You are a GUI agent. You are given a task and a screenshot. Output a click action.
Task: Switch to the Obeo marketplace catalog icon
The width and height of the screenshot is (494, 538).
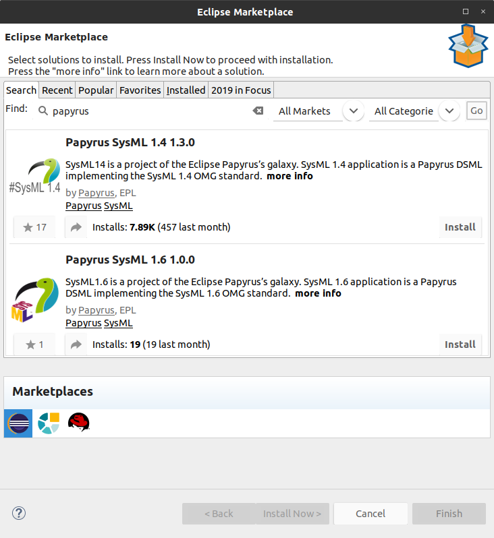point(49,423)
